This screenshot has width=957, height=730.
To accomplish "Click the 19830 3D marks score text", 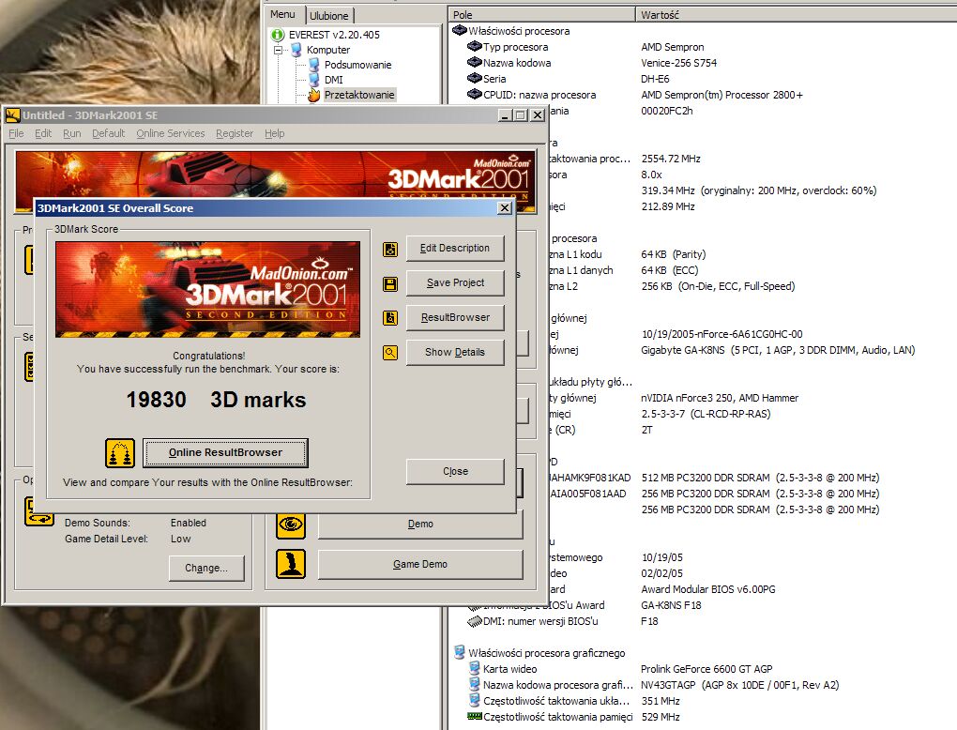I will [216, 399].
